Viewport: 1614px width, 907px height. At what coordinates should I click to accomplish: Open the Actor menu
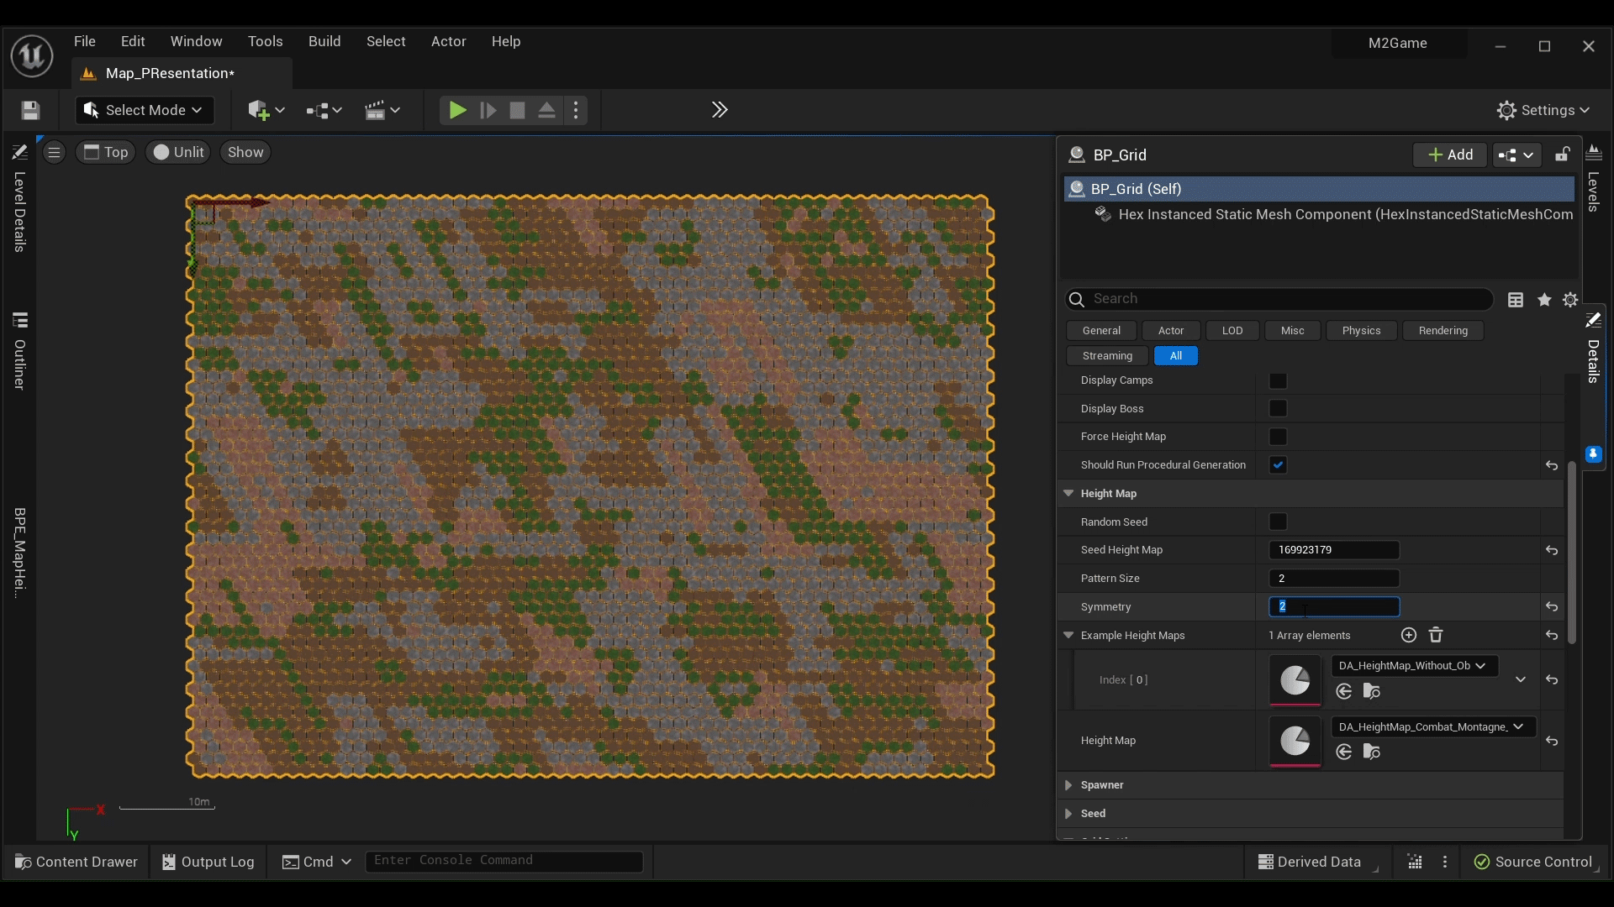point(448,41)
